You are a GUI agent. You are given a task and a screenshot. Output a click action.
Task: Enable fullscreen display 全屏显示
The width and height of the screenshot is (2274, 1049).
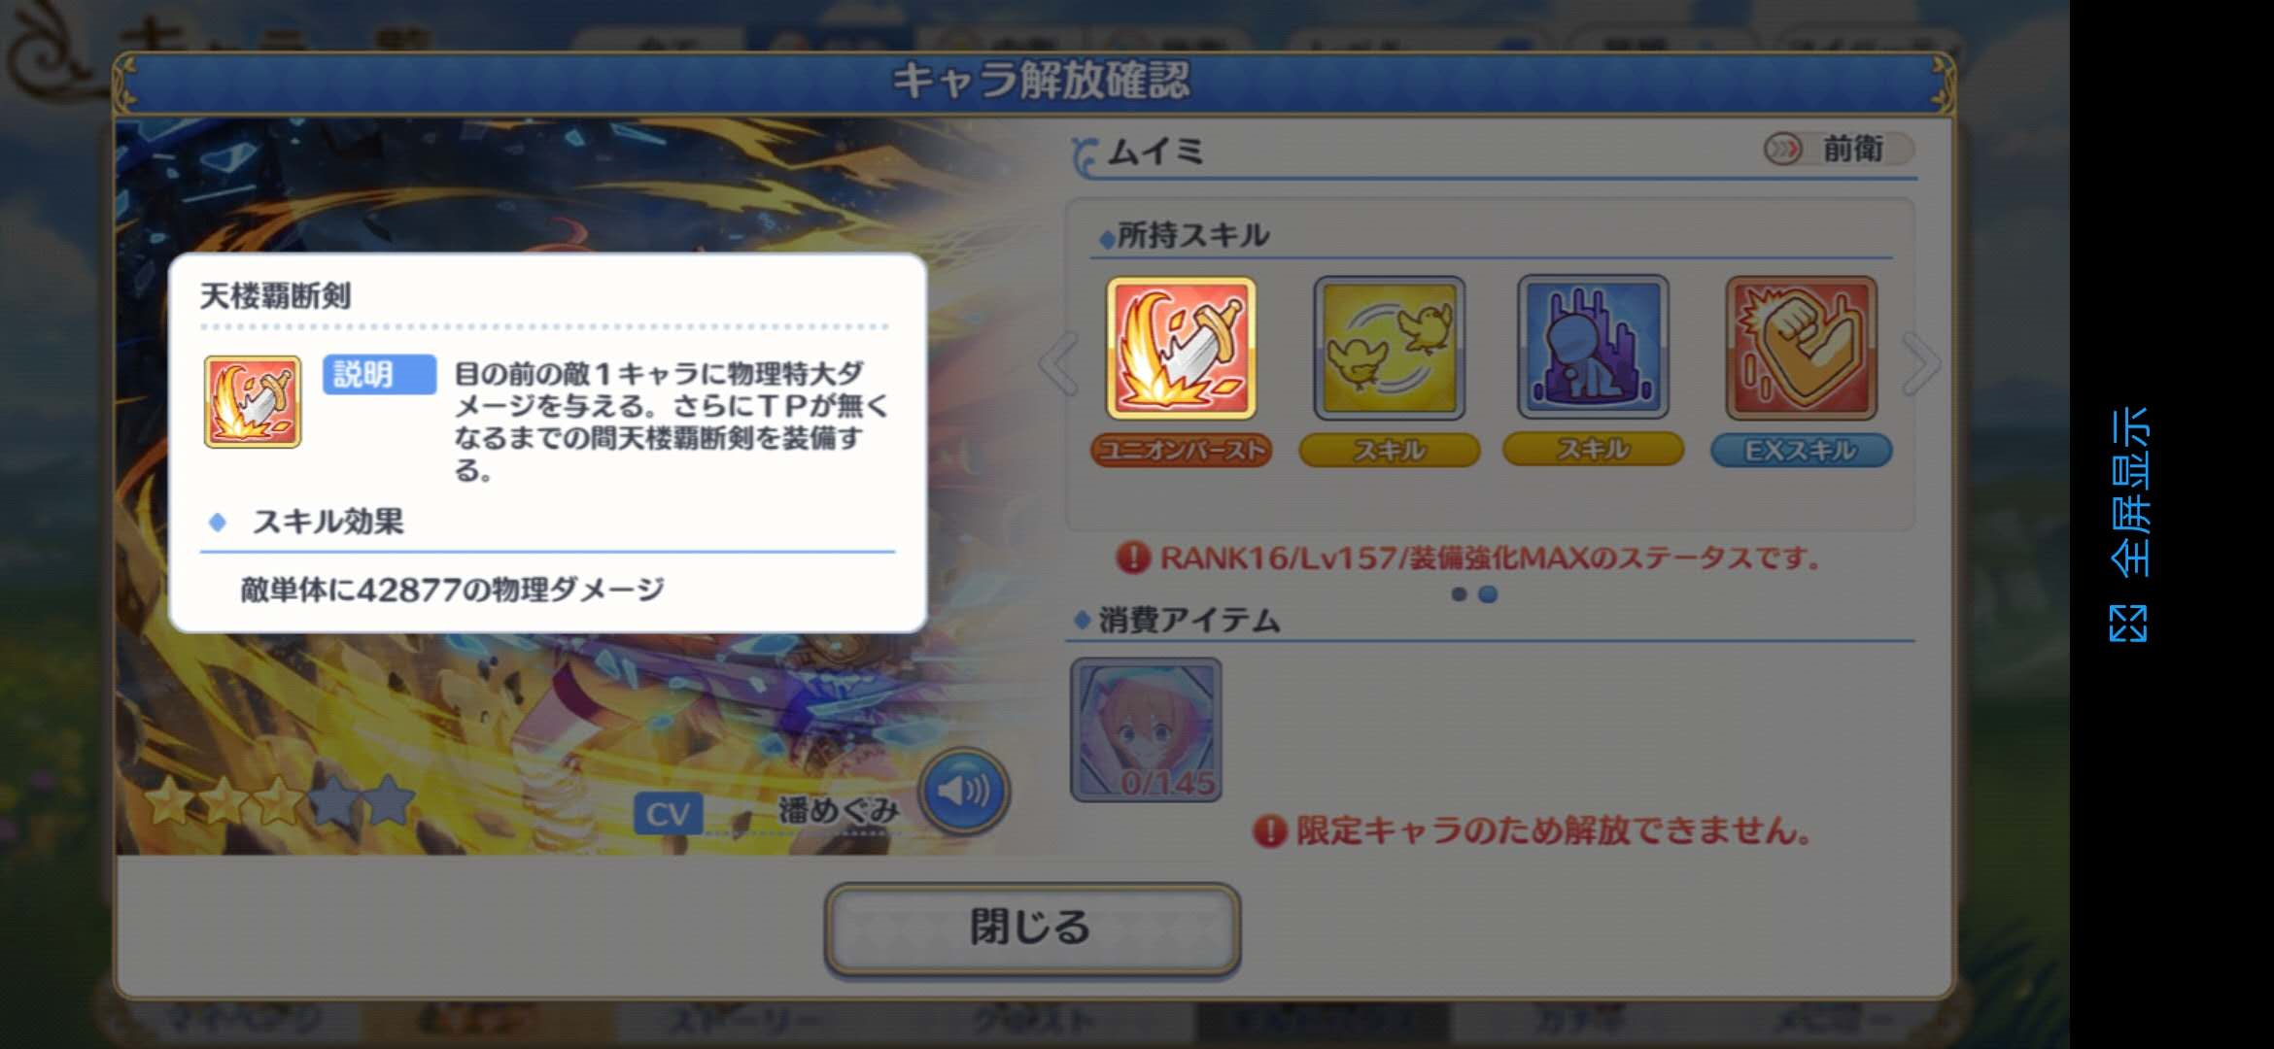(x=2128, y=524)
